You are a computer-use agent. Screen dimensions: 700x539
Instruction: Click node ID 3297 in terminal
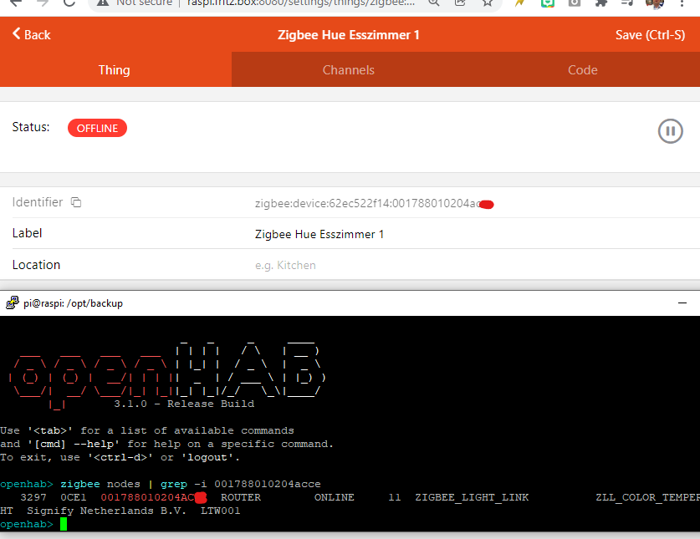[x=33, y=497]
